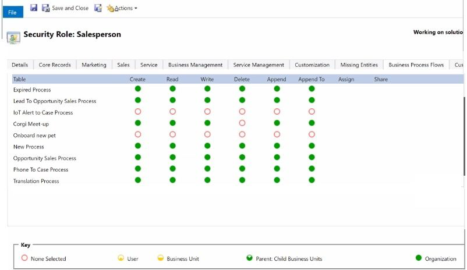Switch to the Core Records tab
Viewport: 467px width, 270px height.
pyautogui.click(x=55, y=65)
